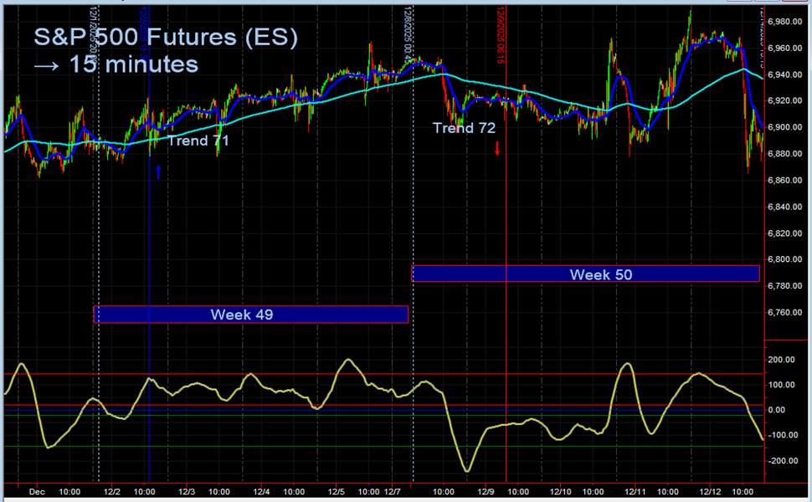Click the 12/3 date on time axis

coord(187,492)
